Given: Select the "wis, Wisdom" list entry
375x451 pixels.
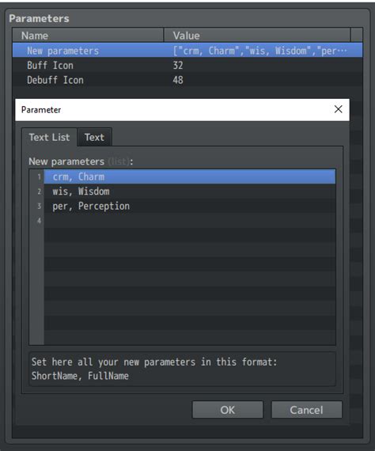Looking at the screenshot, I should [x=190, y=191].
